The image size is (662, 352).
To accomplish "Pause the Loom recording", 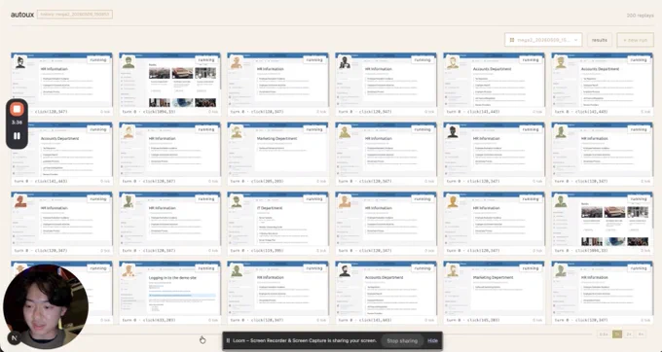I will click(17, 136).
